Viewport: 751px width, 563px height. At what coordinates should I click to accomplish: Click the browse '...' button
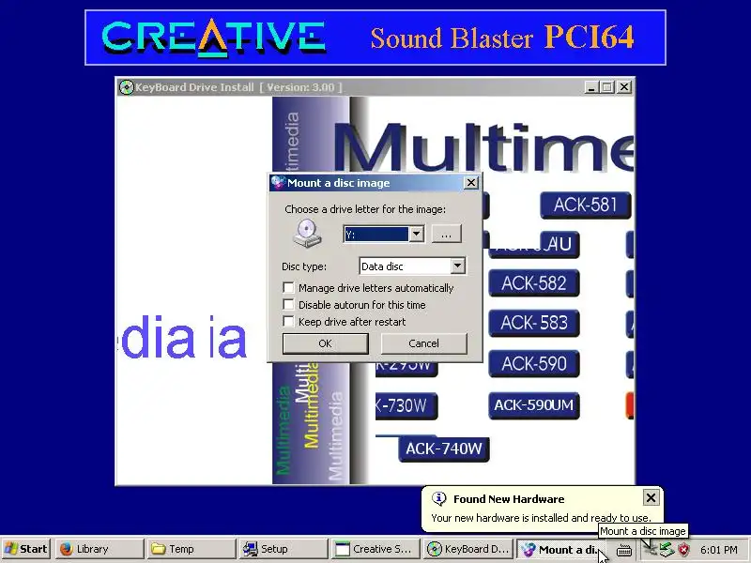point(447,234)
